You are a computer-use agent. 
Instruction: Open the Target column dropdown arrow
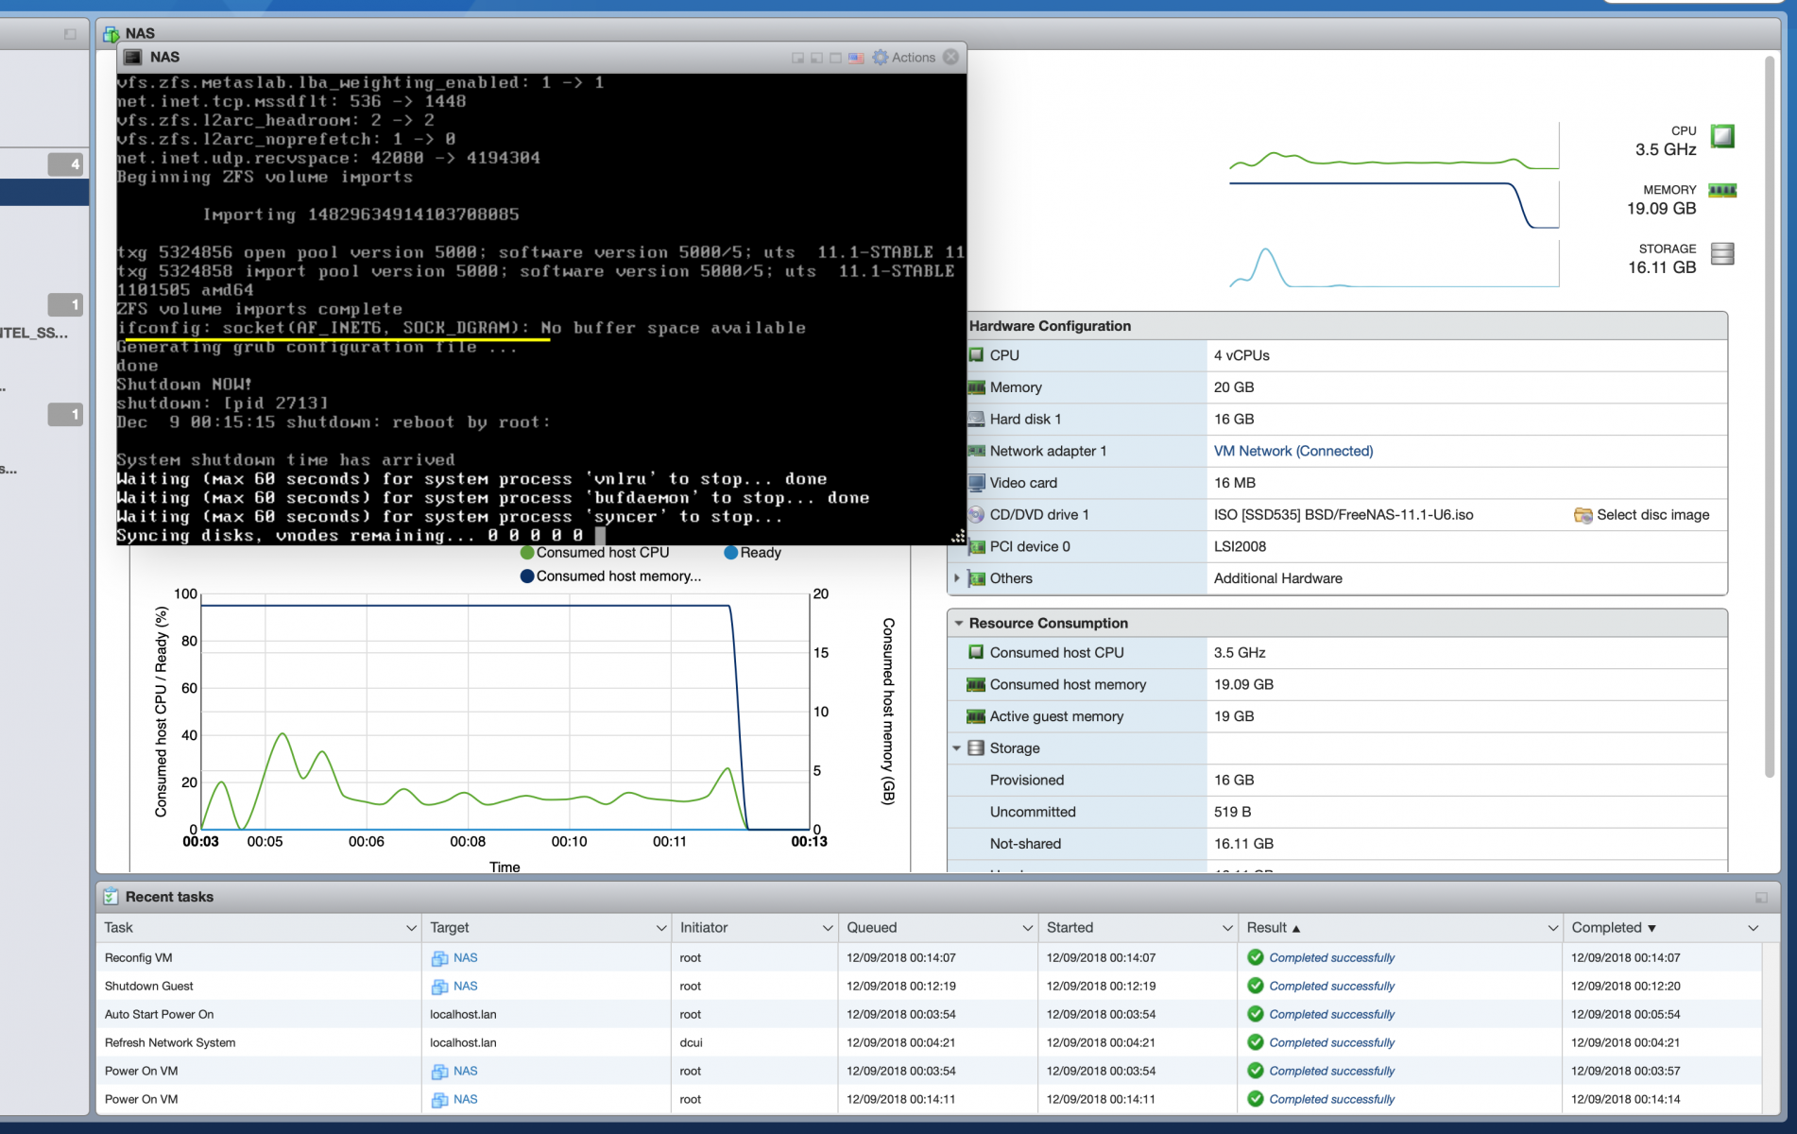pyautogui.click(x=660, y=928)
